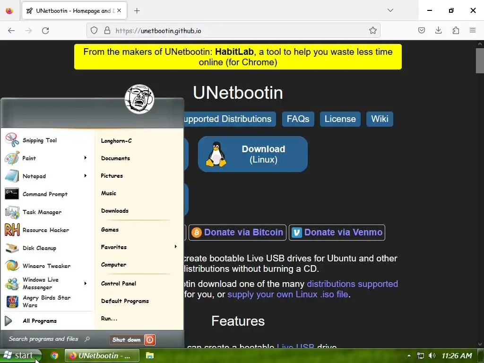Show hidden system tray icons
484x363 pixels.
coord(409,355)
